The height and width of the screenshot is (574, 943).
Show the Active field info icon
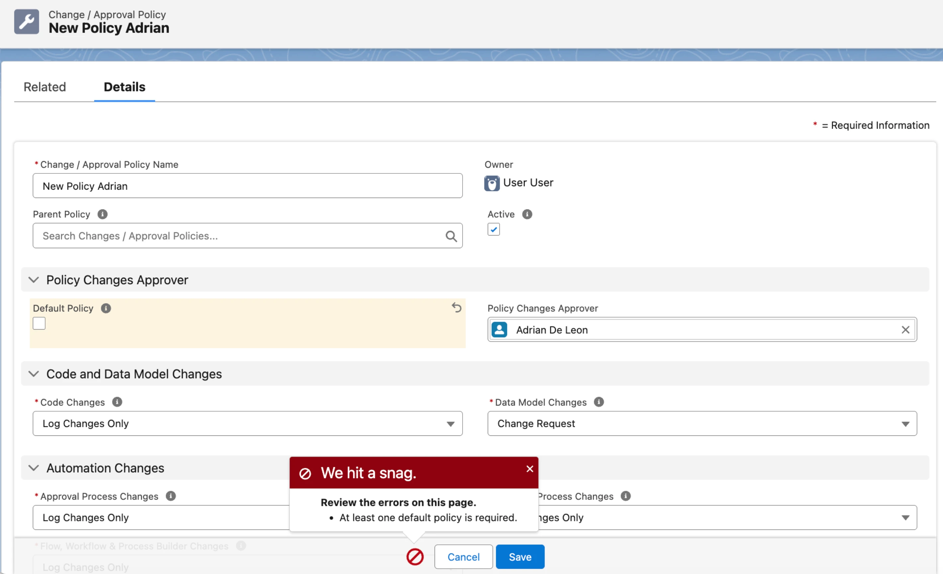pyautogui.click(x=527, y=214)
